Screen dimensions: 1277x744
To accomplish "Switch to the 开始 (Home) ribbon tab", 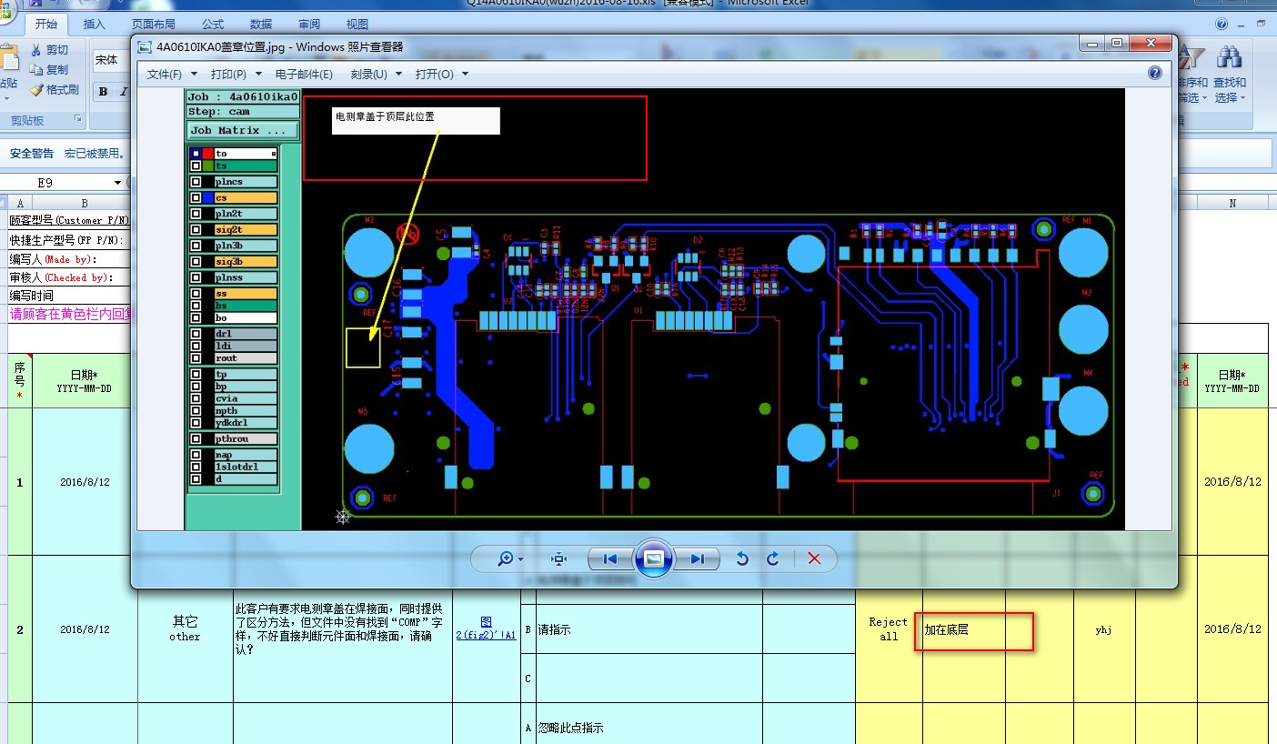I will (45, 25).
